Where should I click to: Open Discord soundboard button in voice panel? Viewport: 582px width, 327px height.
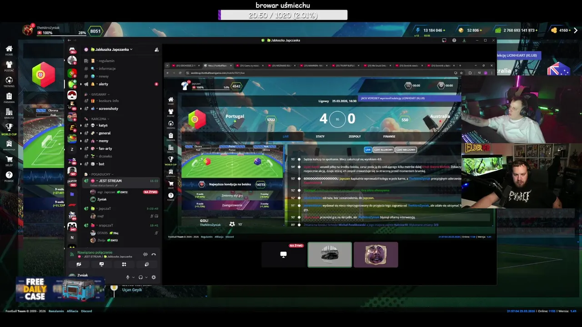tap(146, 264)
